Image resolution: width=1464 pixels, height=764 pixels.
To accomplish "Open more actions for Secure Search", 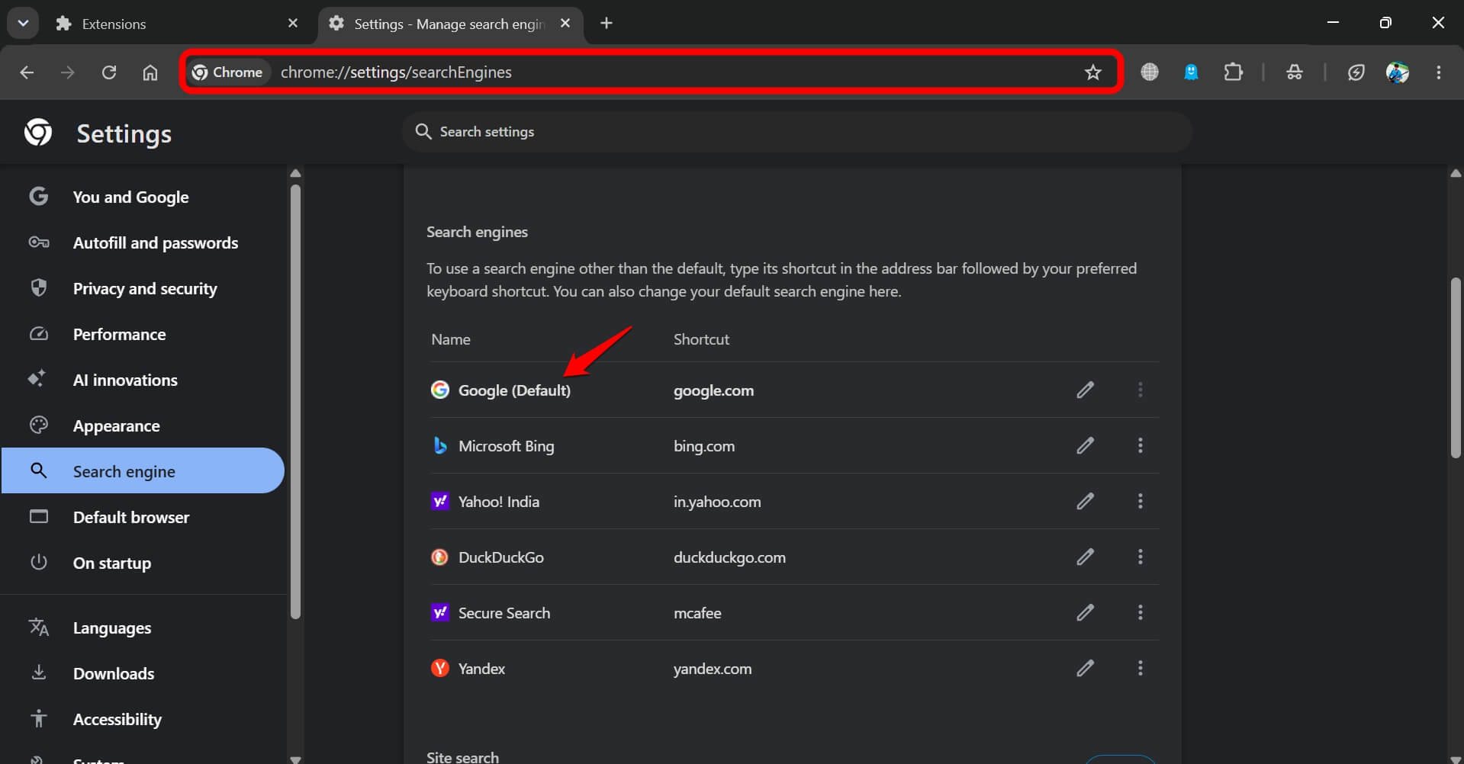I will (x=1141, y=613).
